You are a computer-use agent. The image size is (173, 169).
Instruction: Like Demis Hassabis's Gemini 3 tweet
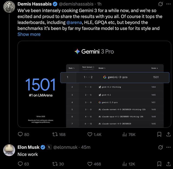90,134
